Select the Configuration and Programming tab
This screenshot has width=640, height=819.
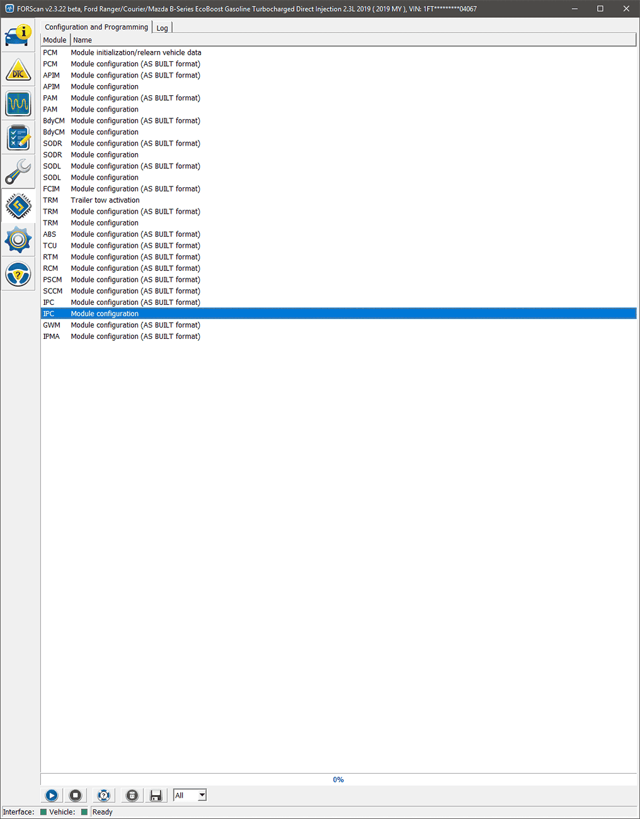tap(96, 27)
